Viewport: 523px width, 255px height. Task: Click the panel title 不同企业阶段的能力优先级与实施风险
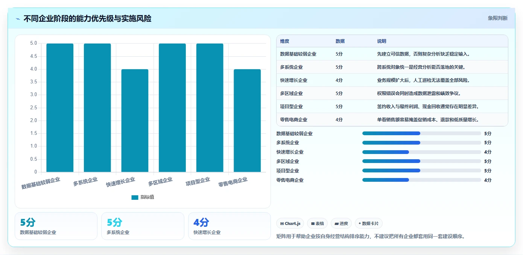pos(87,19)
